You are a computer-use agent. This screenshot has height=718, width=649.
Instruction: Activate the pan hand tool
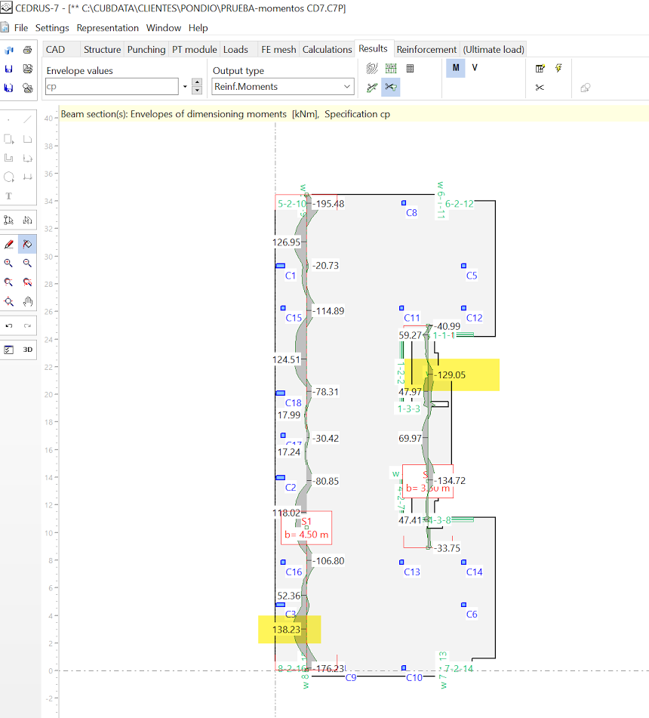(27, 301)
